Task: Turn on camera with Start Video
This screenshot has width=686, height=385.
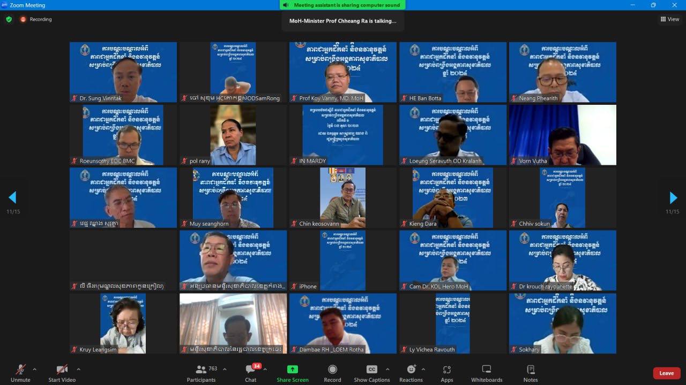Action: (x=62, y=369)
